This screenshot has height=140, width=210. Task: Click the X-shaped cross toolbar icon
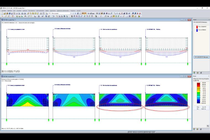122,14
